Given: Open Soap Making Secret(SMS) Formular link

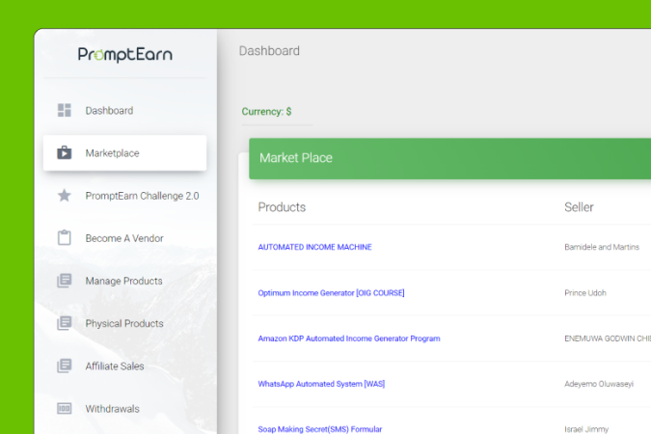Looking at the screenshot, I should tap(320, 428).
